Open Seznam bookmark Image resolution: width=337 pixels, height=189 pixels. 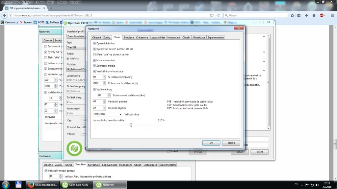(x=26, y=22)
